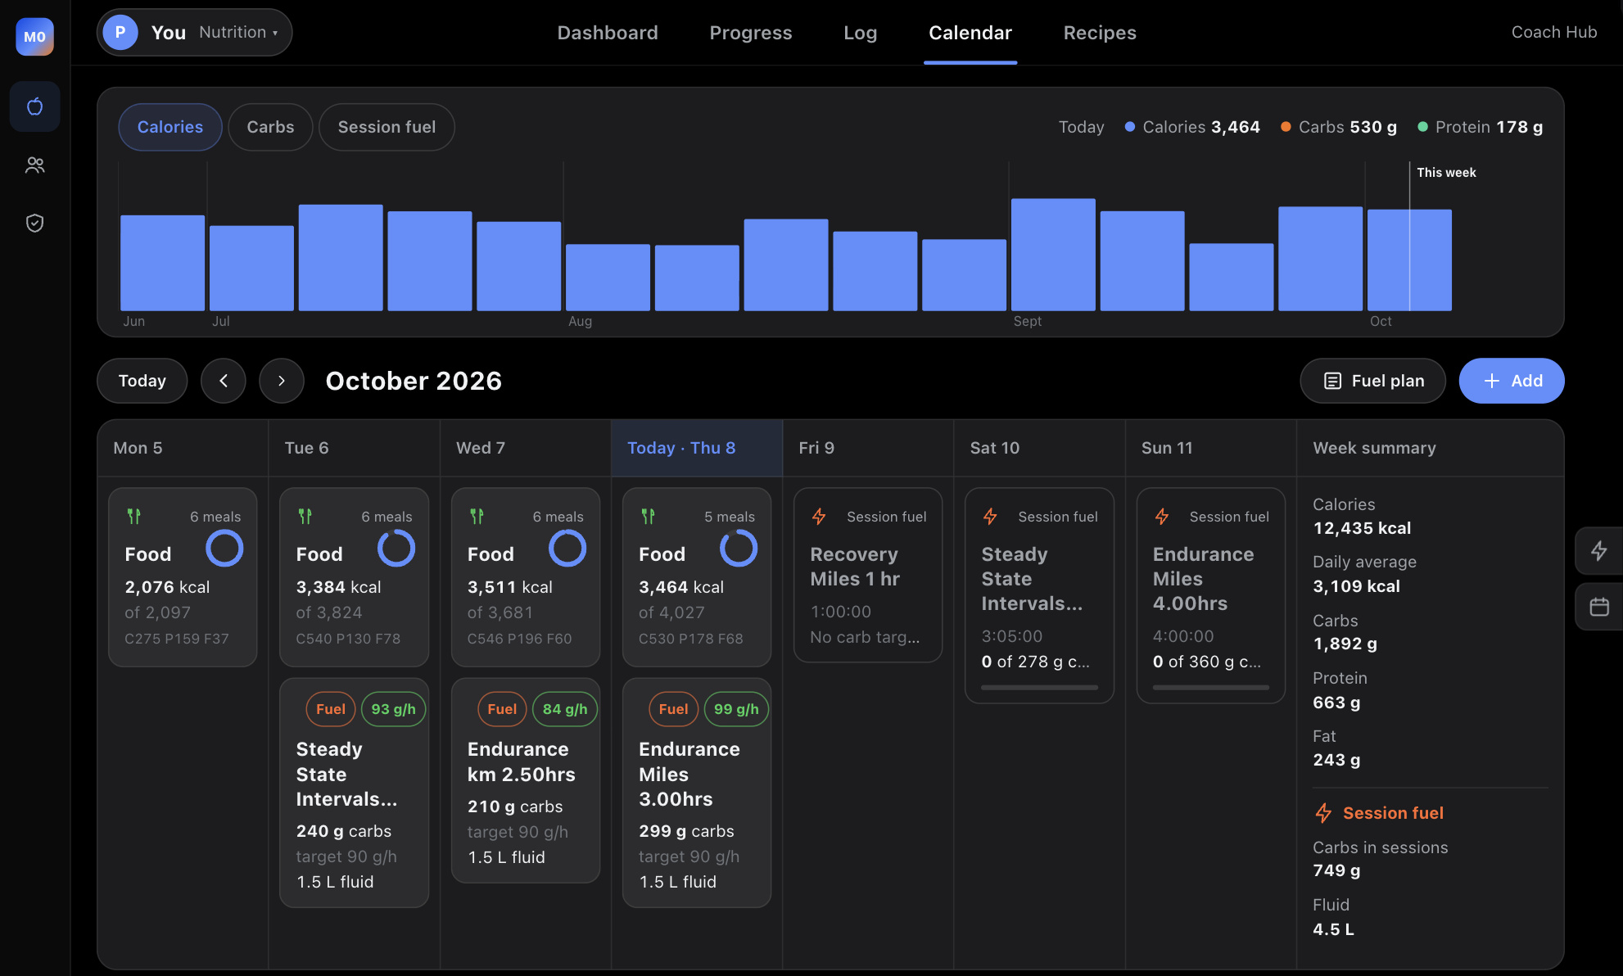
Task: Click Friday's session fuel bolt icon
Action: [x=819, y=517]
